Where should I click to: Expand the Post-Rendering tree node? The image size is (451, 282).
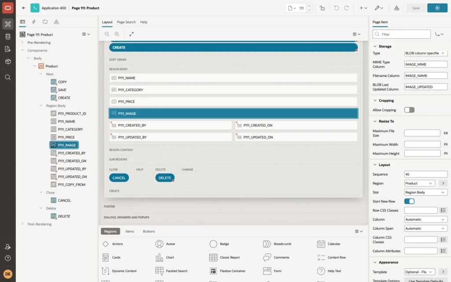[22, 224]
